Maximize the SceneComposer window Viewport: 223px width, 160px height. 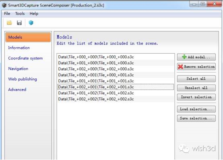[x=202, y=4]
